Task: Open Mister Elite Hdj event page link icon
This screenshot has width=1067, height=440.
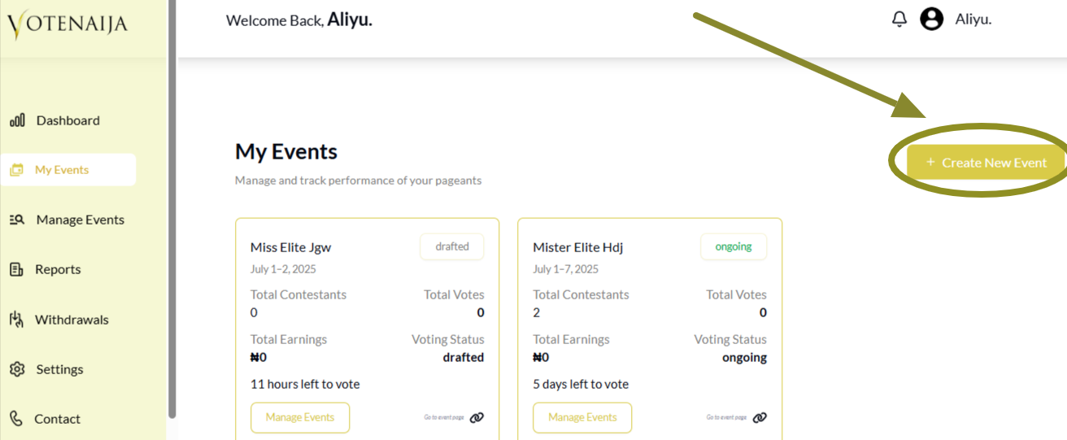Action: coord(760,417)
